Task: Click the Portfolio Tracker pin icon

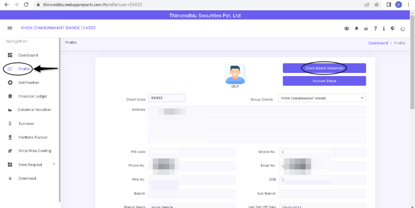Action: (x=10, y=137)
